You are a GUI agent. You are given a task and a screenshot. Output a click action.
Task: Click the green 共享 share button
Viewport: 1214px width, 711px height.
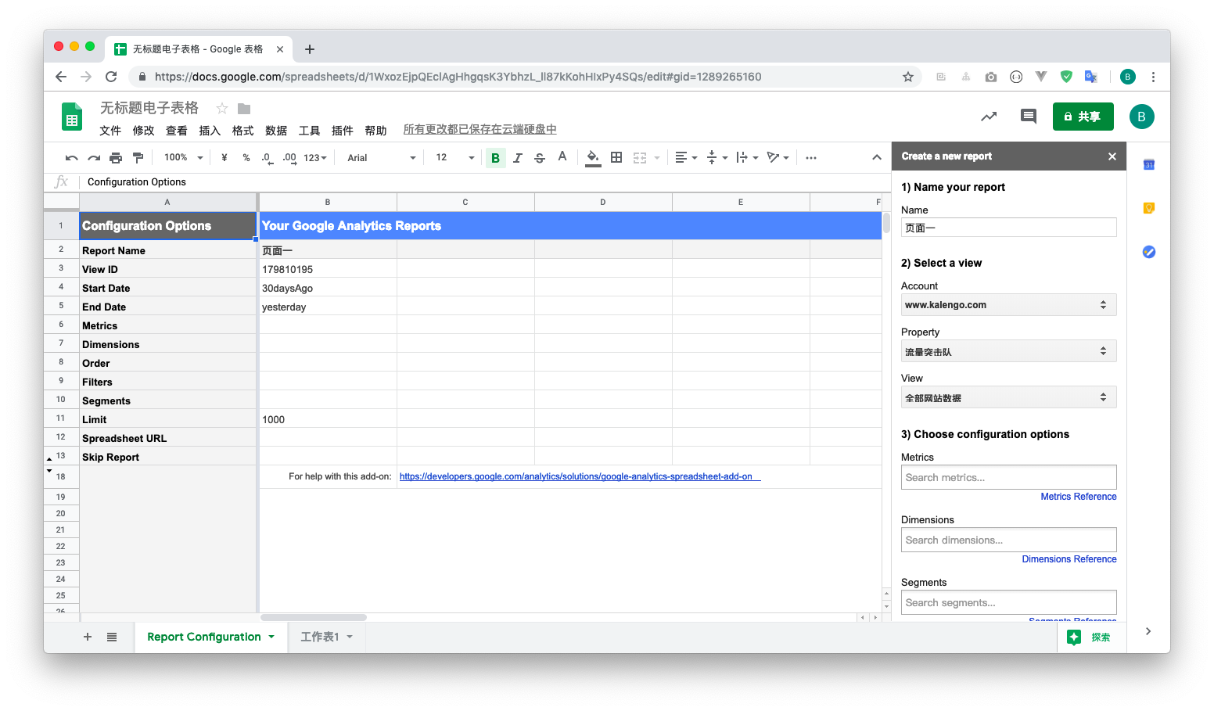pos(1083,117)
